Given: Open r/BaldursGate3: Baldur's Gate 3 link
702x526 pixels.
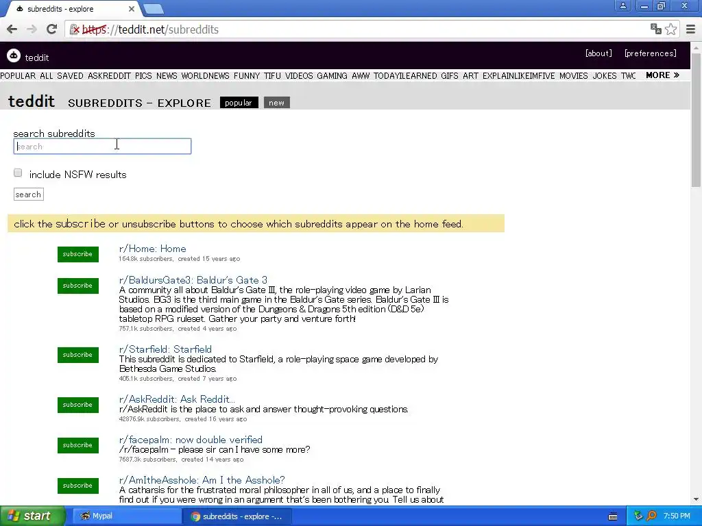Looking at the screenshot, I should [193, 280].
